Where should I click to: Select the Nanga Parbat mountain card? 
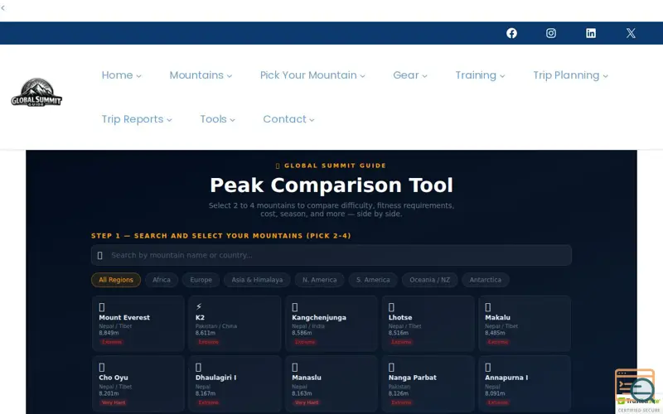428,383
